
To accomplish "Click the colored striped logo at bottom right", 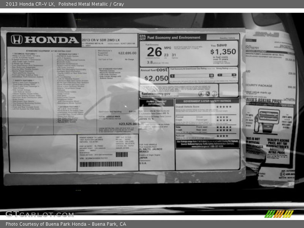I will pyautogui.click(x=279, y=214).
